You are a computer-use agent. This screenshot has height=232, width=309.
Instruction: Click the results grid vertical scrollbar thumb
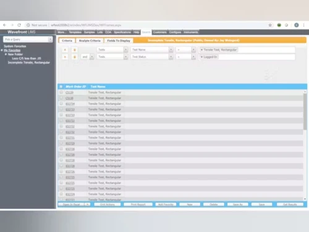pos(305,111)
